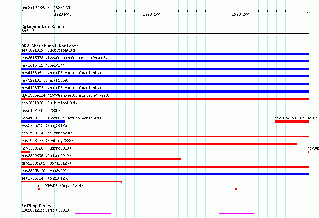The height and width of the screenshot is (218, 319).
Task: Click the Cytogenetic Bands track heading
Action: 43,27
